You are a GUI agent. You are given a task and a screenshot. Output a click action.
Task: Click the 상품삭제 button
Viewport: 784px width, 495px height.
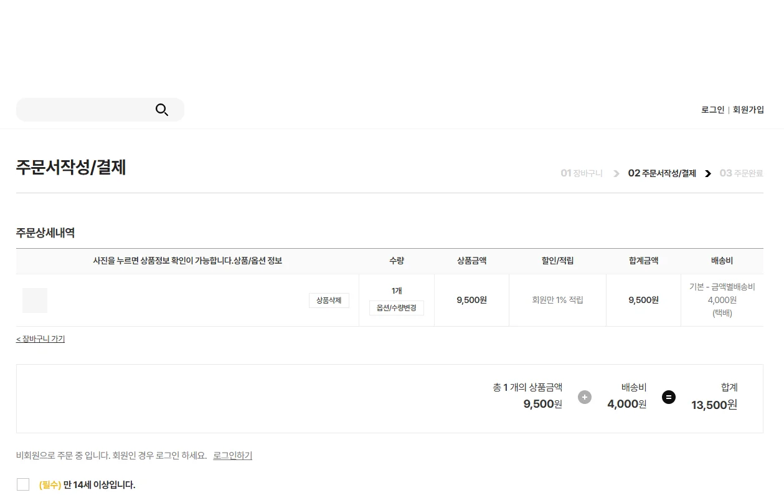329,300
